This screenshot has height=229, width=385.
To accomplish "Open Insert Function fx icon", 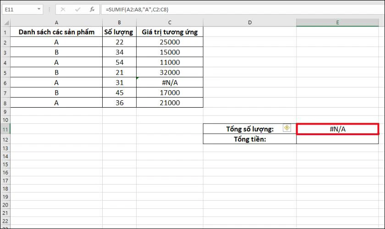I will [92, 10].
